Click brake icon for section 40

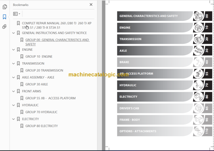tap(198, 62)
